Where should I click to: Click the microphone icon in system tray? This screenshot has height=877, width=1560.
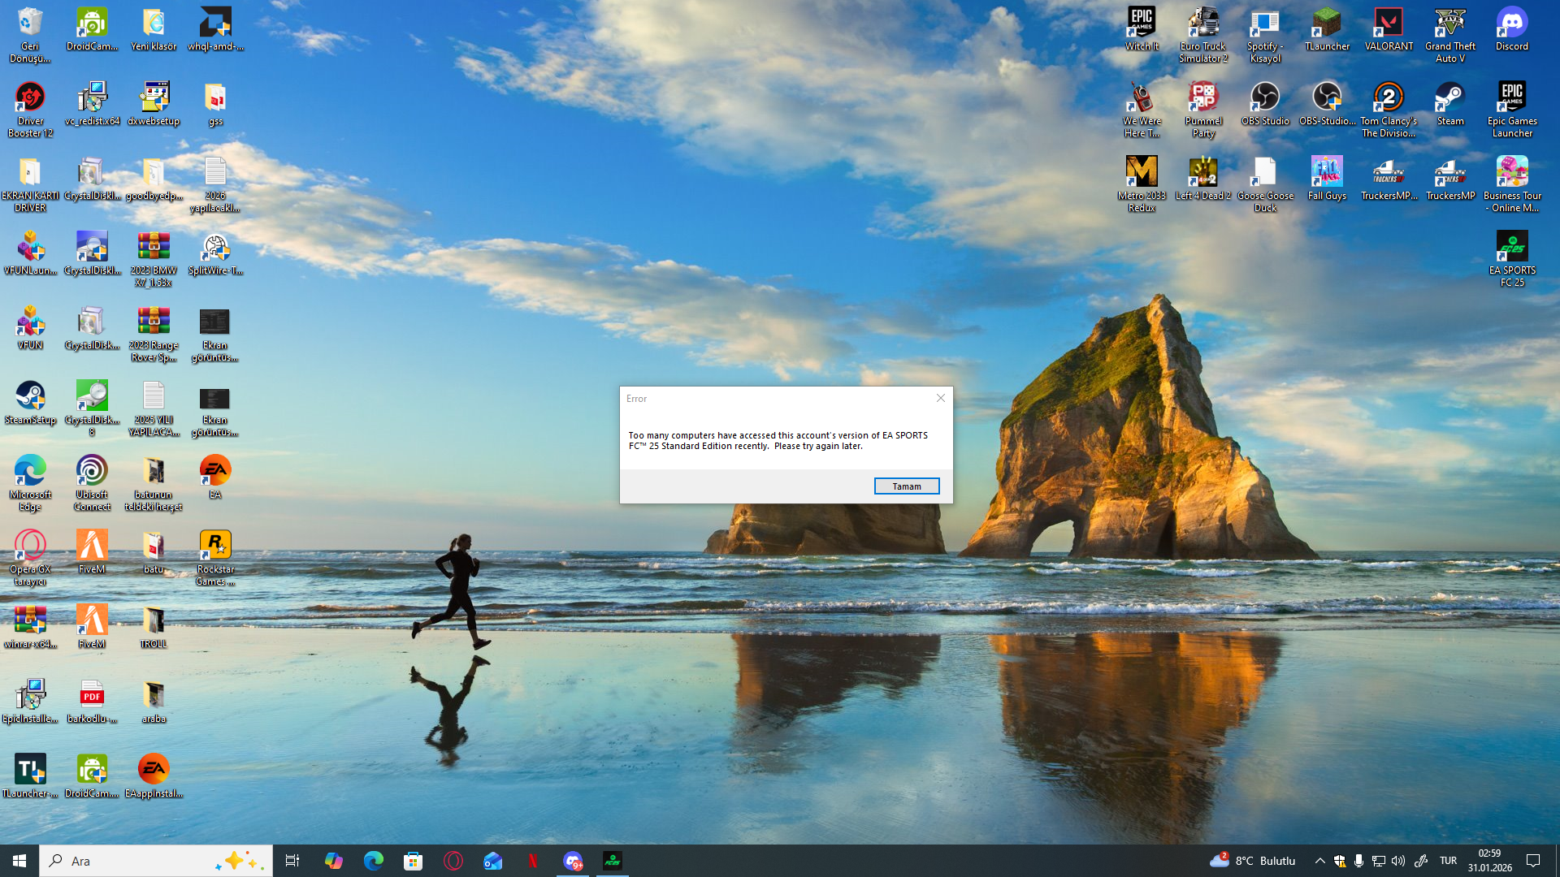(x=1358, y=861)
